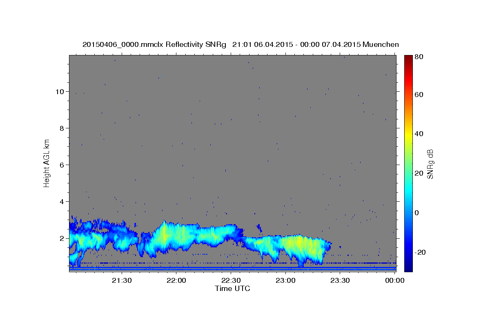Screen dimensions: 490x326
Task: Click the height tick label 4
Action: pos(62,202)
